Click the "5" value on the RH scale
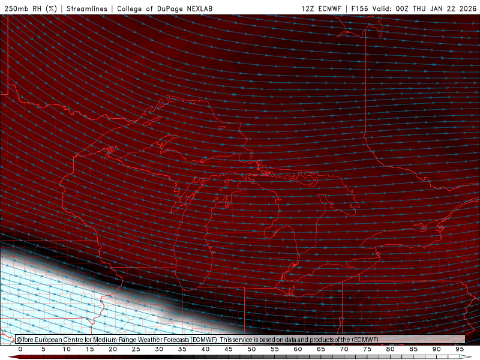 click(x=43, y=349)
